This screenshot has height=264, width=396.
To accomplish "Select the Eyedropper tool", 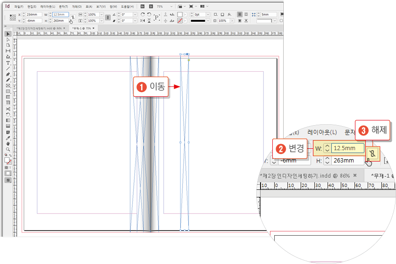I will point(8,138).
